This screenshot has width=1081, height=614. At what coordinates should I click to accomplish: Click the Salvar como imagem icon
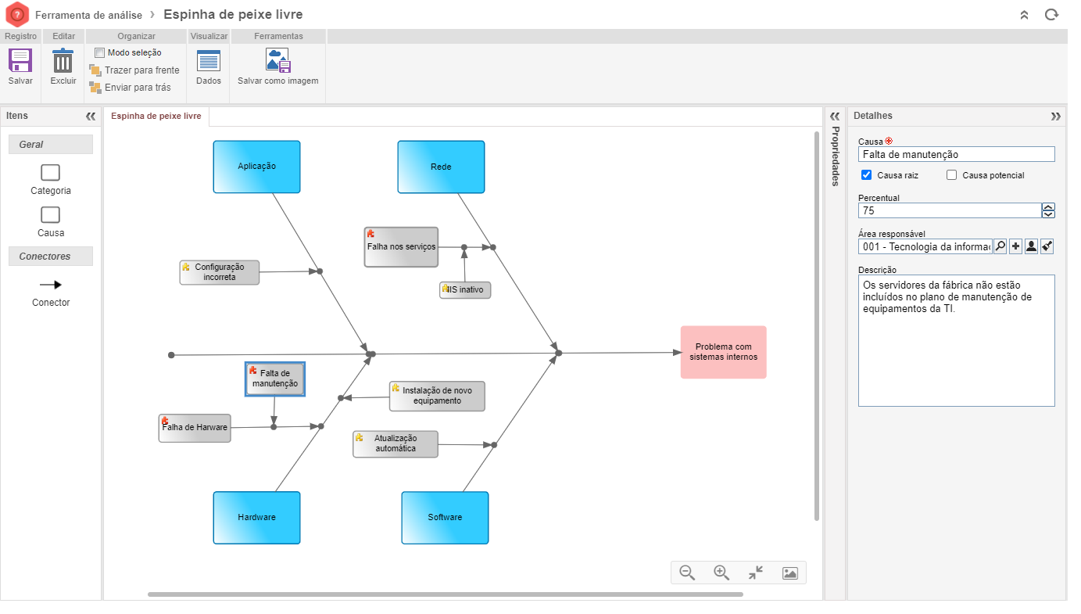pos(277,61)
